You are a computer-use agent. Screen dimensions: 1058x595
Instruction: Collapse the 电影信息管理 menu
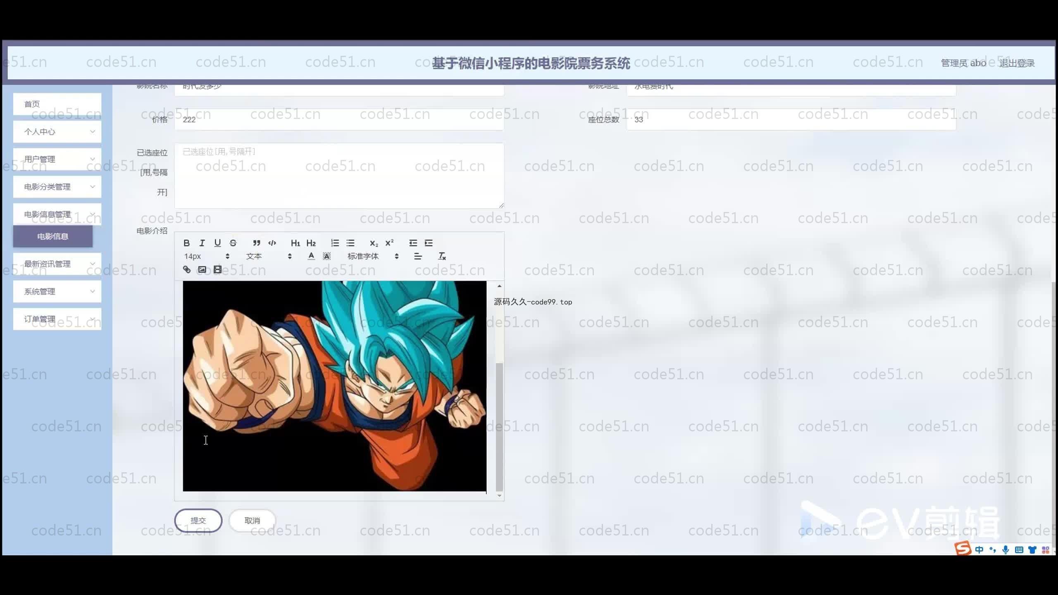(57, 214)
